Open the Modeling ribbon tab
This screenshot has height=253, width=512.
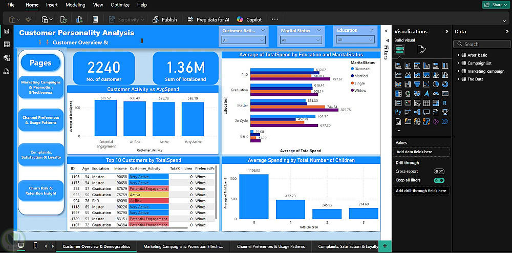(x=75, y=5)
